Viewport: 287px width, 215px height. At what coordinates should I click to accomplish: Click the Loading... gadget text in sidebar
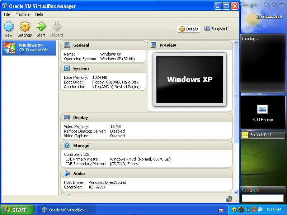(250, 39)
